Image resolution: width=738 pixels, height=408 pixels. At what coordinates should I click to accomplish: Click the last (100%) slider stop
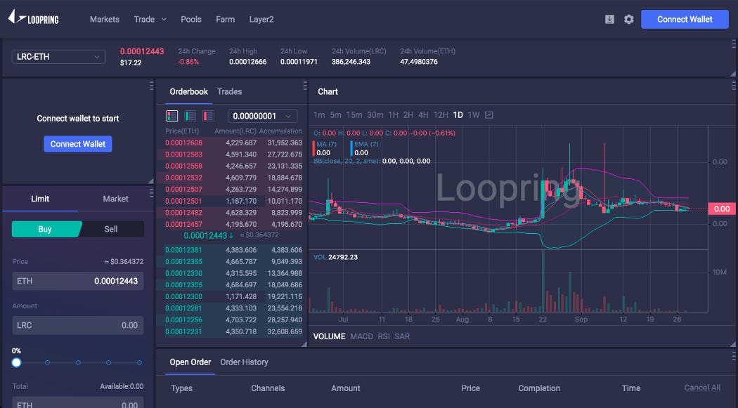[139, 362]
